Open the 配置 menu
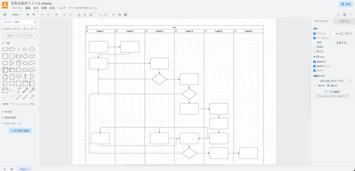Screen dimensions: 355x171 click(x=44, y=8)
